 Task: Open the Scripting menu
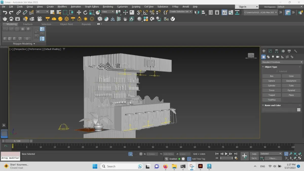point(136,7)
